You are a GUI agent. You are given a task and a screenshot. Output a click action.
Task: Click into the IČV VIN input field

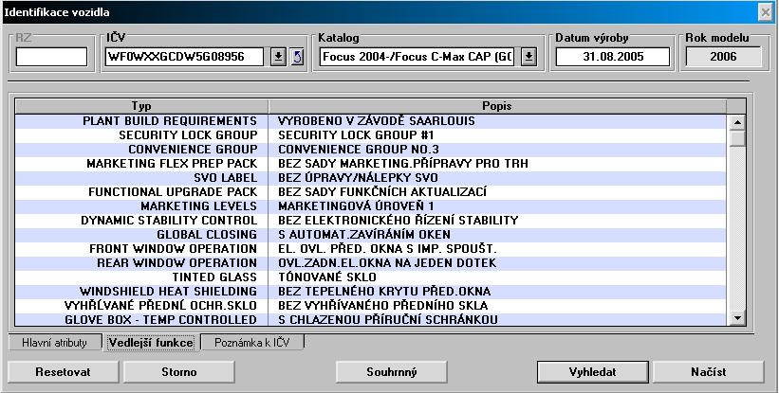pos(186,57)
